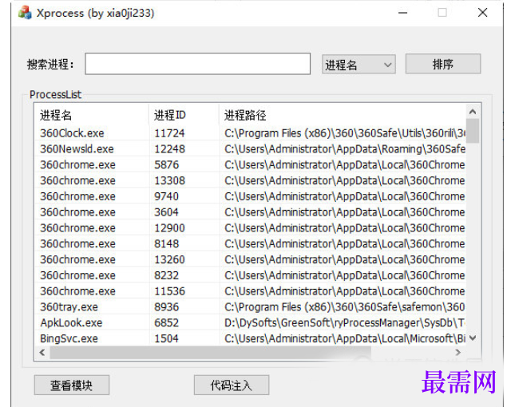Click the 360rili path of 360Clock.exe
This screenshot has width=511, height=407.
(345, 133)
